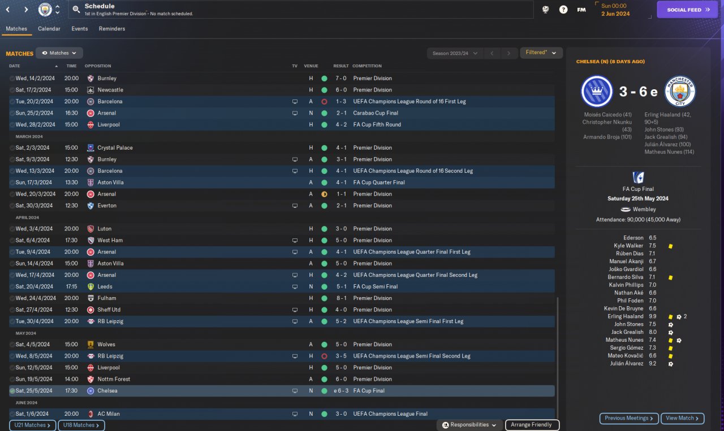
Task: Open U21 Matches
Action: click(32, 425)
